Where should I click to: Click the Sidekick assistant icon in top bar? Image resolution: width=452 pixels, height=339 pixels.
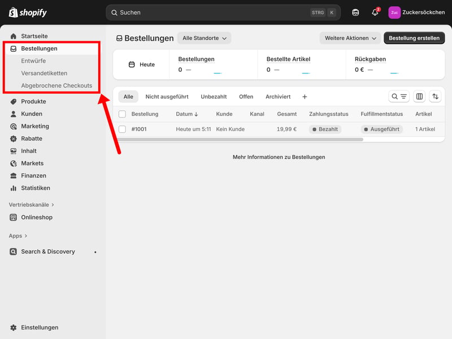(x=355, y=12)
